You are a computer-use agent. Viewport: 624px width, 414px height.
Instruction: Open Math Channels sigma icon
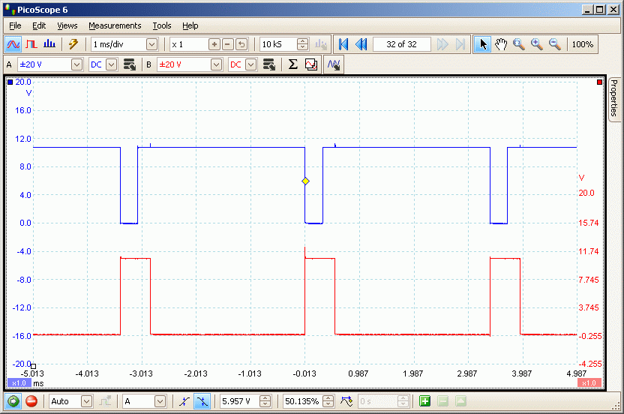click(293, 64)
